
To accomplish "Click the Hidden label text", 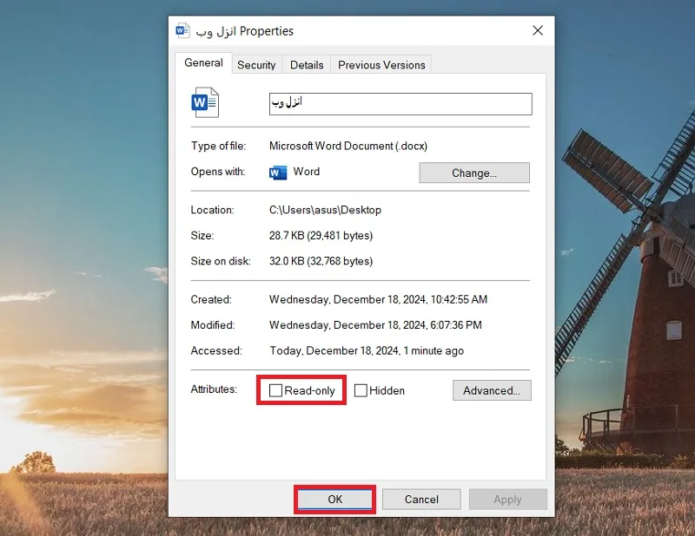I will pos(387,391).
